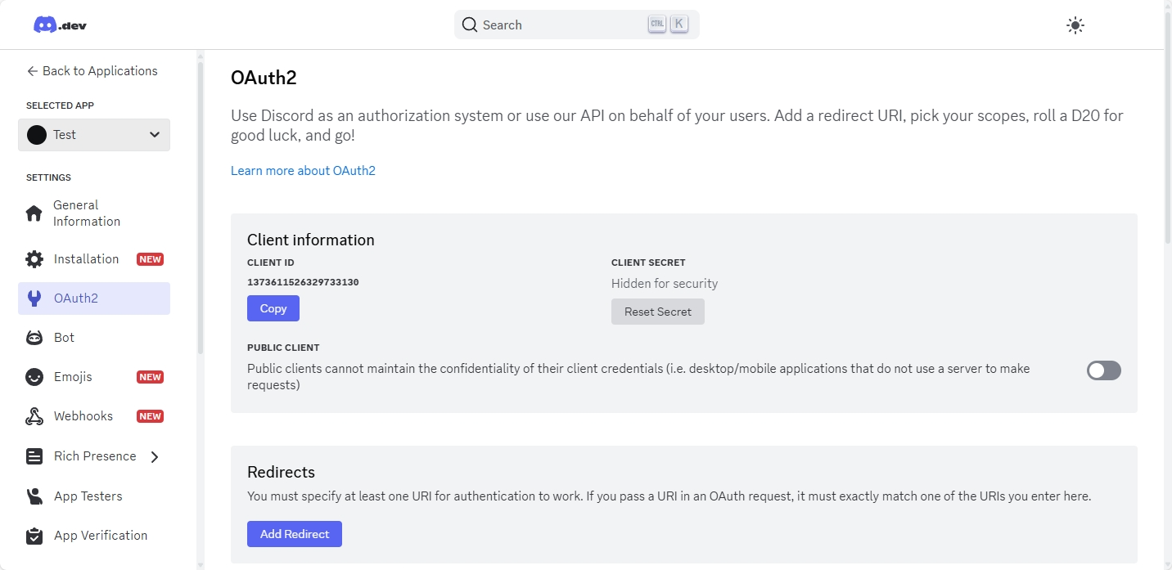The height and width of the screenshot is (570, 1172).
Task: Click the Emojis smiley icon
Action: (34, 377)
